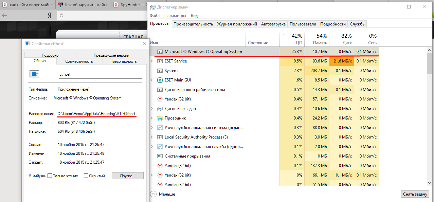The width and height of the screenshot is (434, 202).
Task: Click the Снять задачу button
Action: (415, 194)
